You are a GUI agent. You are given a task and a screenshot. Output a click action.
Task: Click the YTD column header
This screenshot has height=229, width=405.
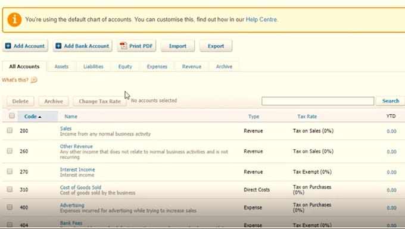[391, 116]
